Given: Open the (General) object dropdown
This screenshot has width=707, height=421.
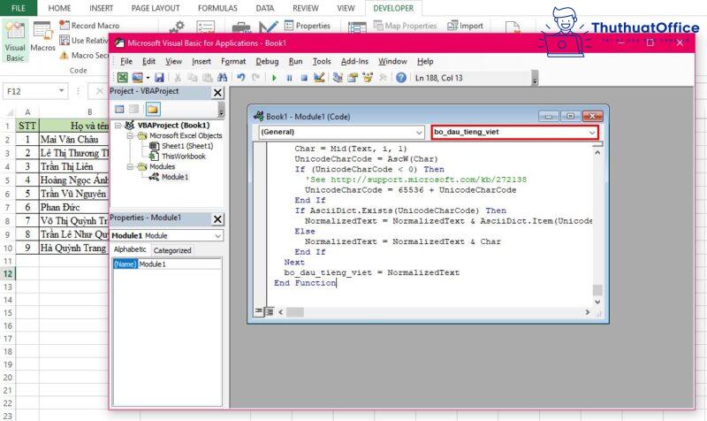Looking at the screenshot, I should 342,132.
